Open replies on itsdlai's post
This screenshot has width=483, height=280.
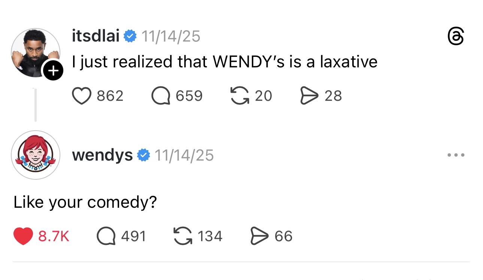[161, 96]
